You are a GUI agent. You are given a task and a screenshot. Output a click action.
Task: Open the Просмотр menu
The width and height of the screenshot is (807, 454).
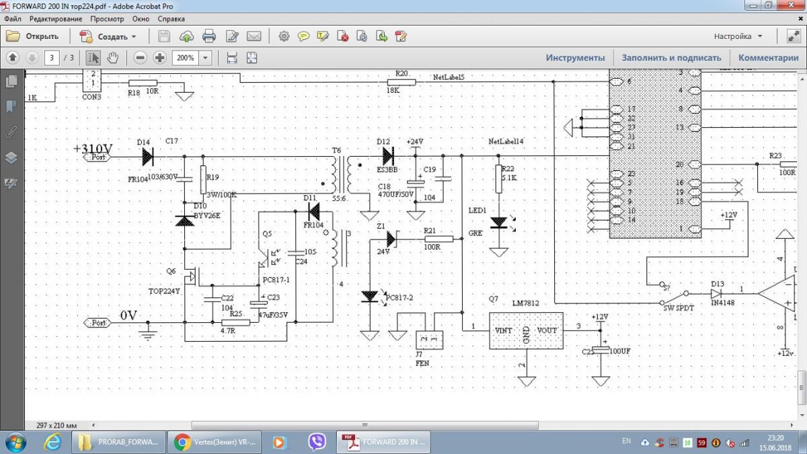[107, 19]
